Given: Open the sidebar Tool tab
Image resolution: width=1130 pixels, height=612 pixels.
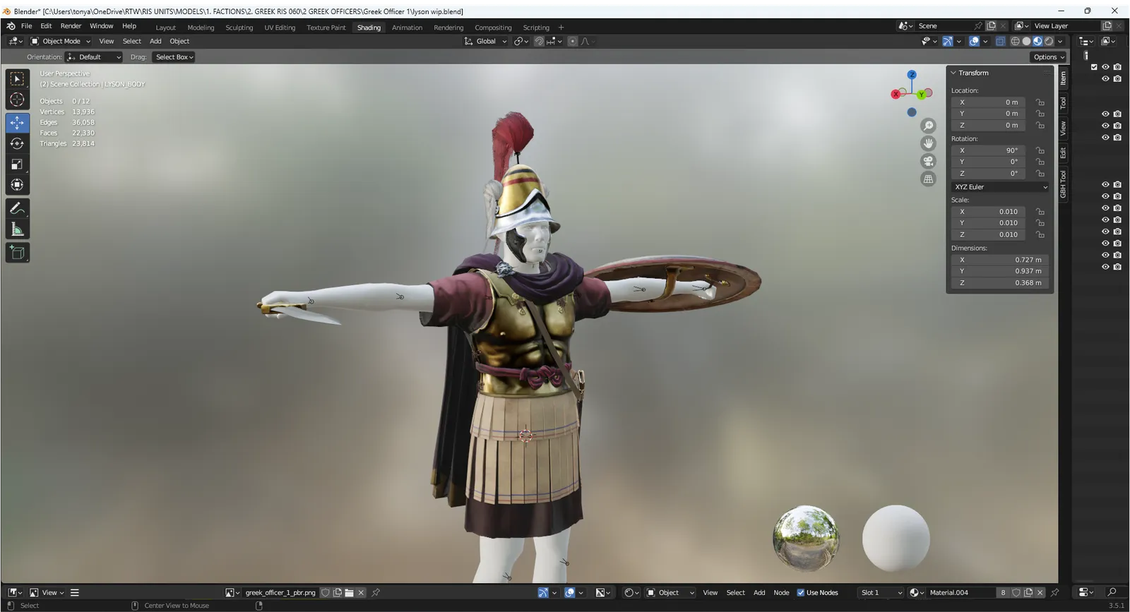Looking at the screenshot, I should (1063, 103).
